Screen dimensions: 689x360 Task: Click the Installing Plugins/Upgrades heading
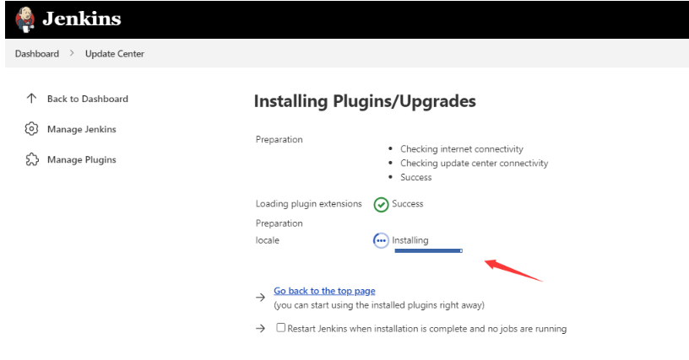click(365, 102)
